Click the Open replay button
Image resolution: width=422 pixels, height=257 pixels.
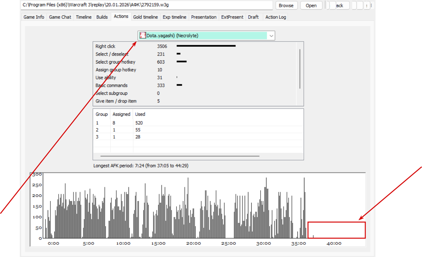point(311,5)
